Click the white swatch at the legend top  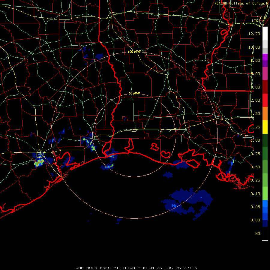(x=265, y=34)
